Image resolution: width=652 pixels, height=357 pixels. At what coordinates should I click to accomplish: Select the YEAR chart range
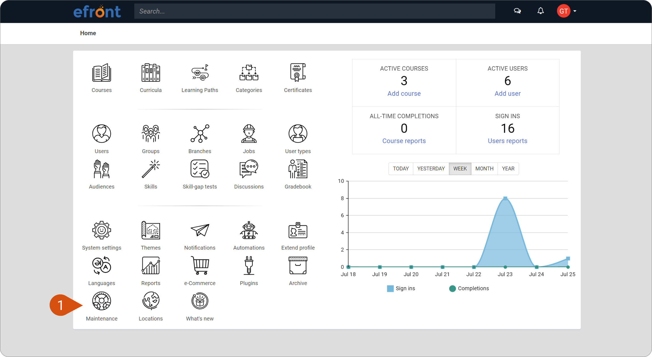click(508, 169)
